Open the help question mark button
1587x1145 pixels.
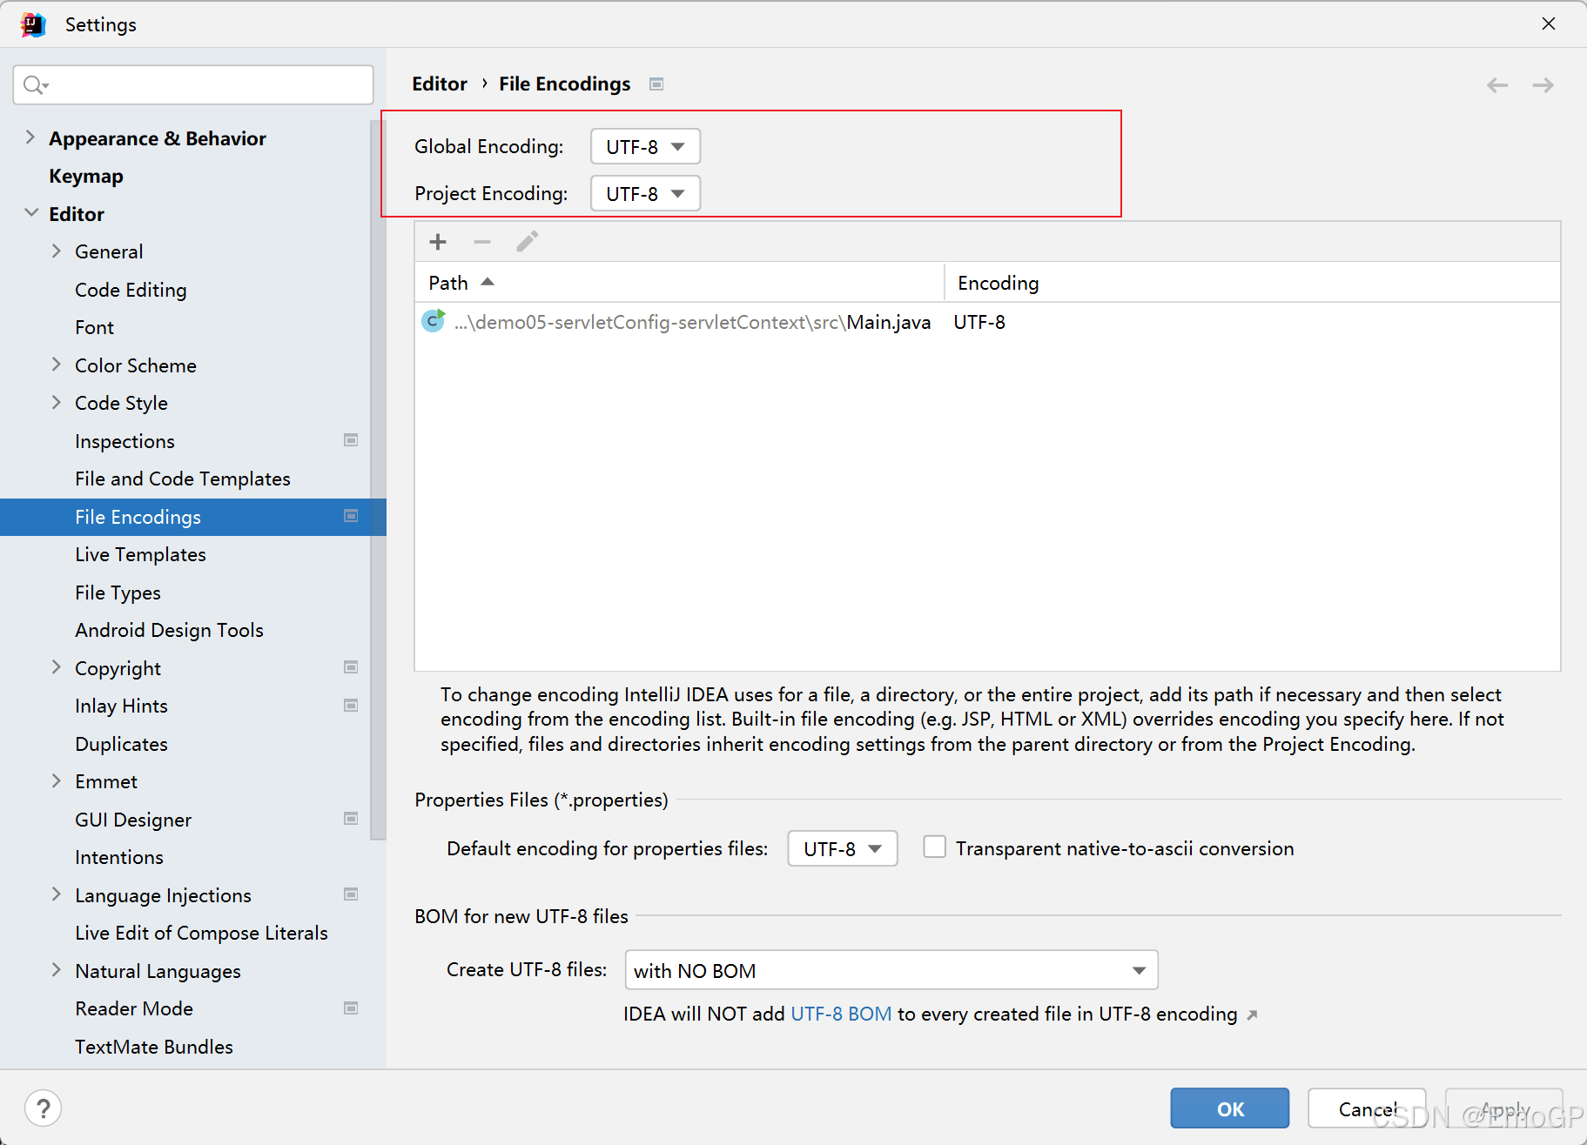(x=44, y=1108)
